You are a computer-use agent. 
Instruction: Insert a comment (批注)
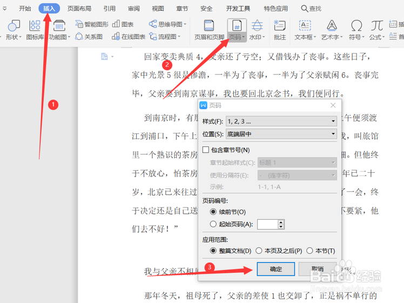coord(280,30)
